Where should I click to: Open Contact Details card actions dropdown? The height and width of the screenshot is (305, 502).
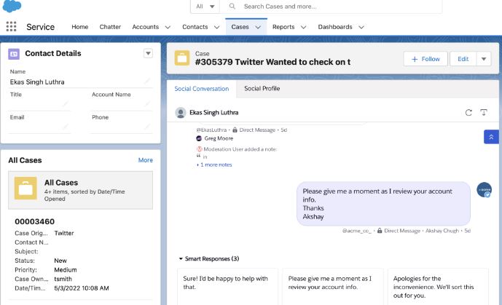pyautogui.click(x=148, y=53)
